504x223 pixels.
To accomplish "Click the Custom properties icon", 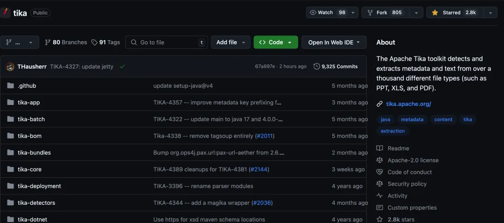I will click(x=379, y=208).
